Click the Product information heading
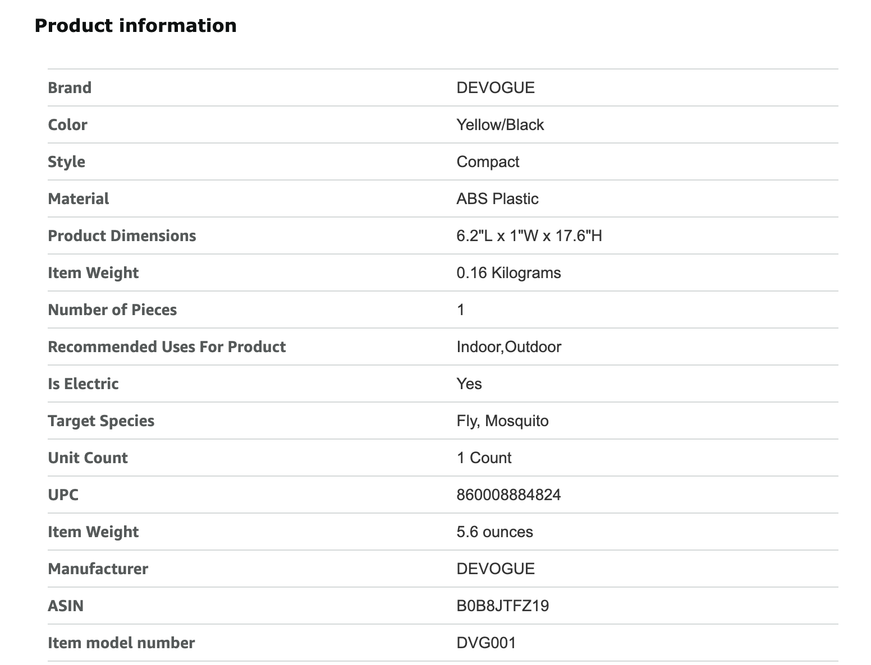This screenshot has width=871, height=665. click(135, 26)
